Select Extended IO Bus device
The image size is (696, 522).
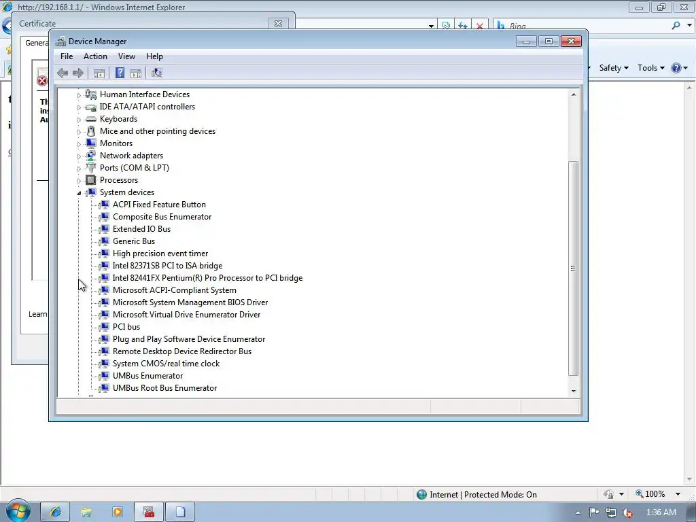point(141,228)
